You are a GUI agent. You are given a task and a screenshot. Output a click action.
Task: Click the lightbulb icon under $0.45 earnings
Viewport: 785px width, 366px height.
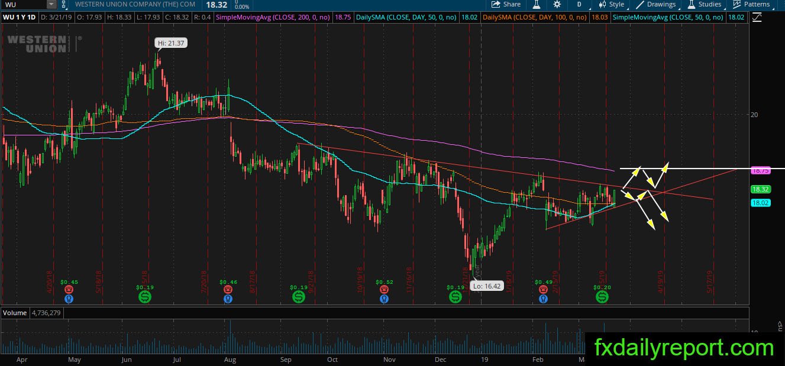tap(69, 299)
